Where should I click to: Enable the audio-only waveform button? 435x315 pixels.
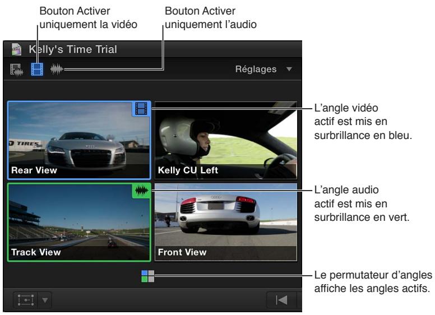tap(57, 69)
